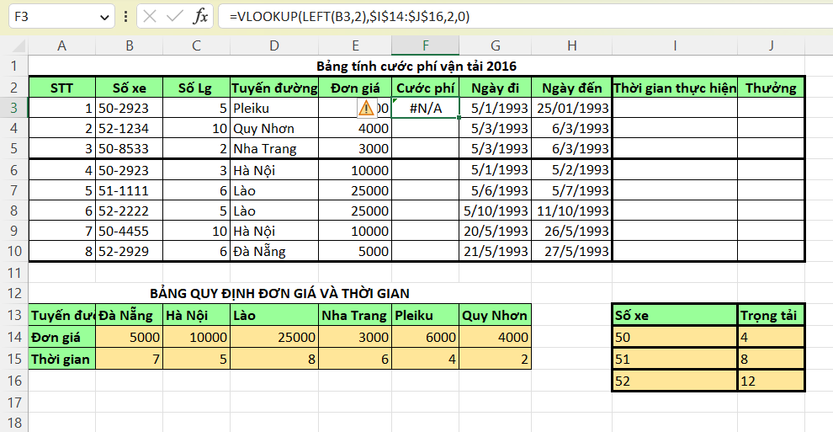
Task: Select row 12 header
Action: tap(14, 293)
